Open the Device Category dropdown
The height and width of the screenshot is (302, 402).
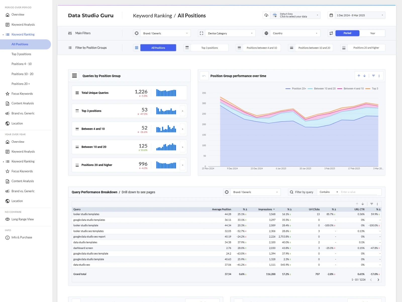[x=230, y=33]
